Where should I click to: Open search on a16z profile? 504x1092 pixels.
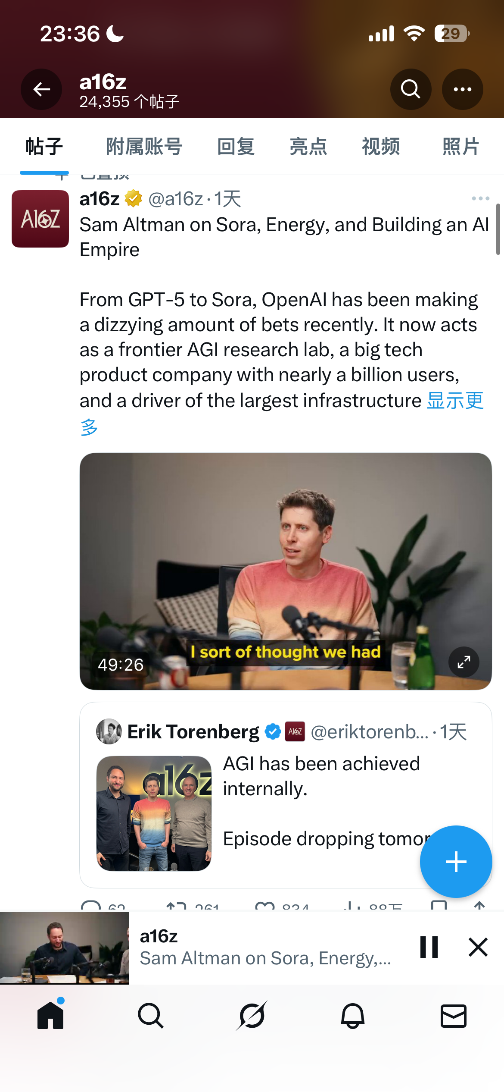pos(411,89)
